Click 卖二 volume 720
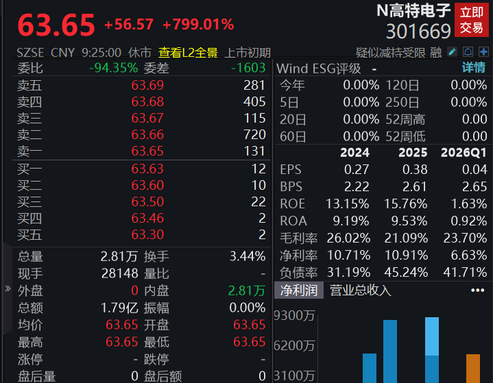The width and height of the screenshot is (493, 383). [254, 135]
